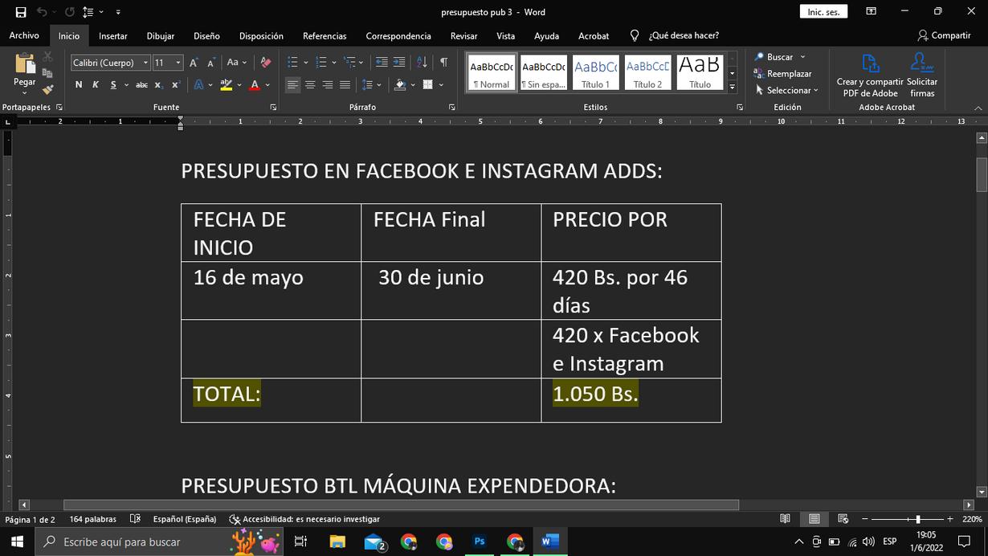Apply red font color
This screenshot has width=988, height=556.
coord(255,84)
